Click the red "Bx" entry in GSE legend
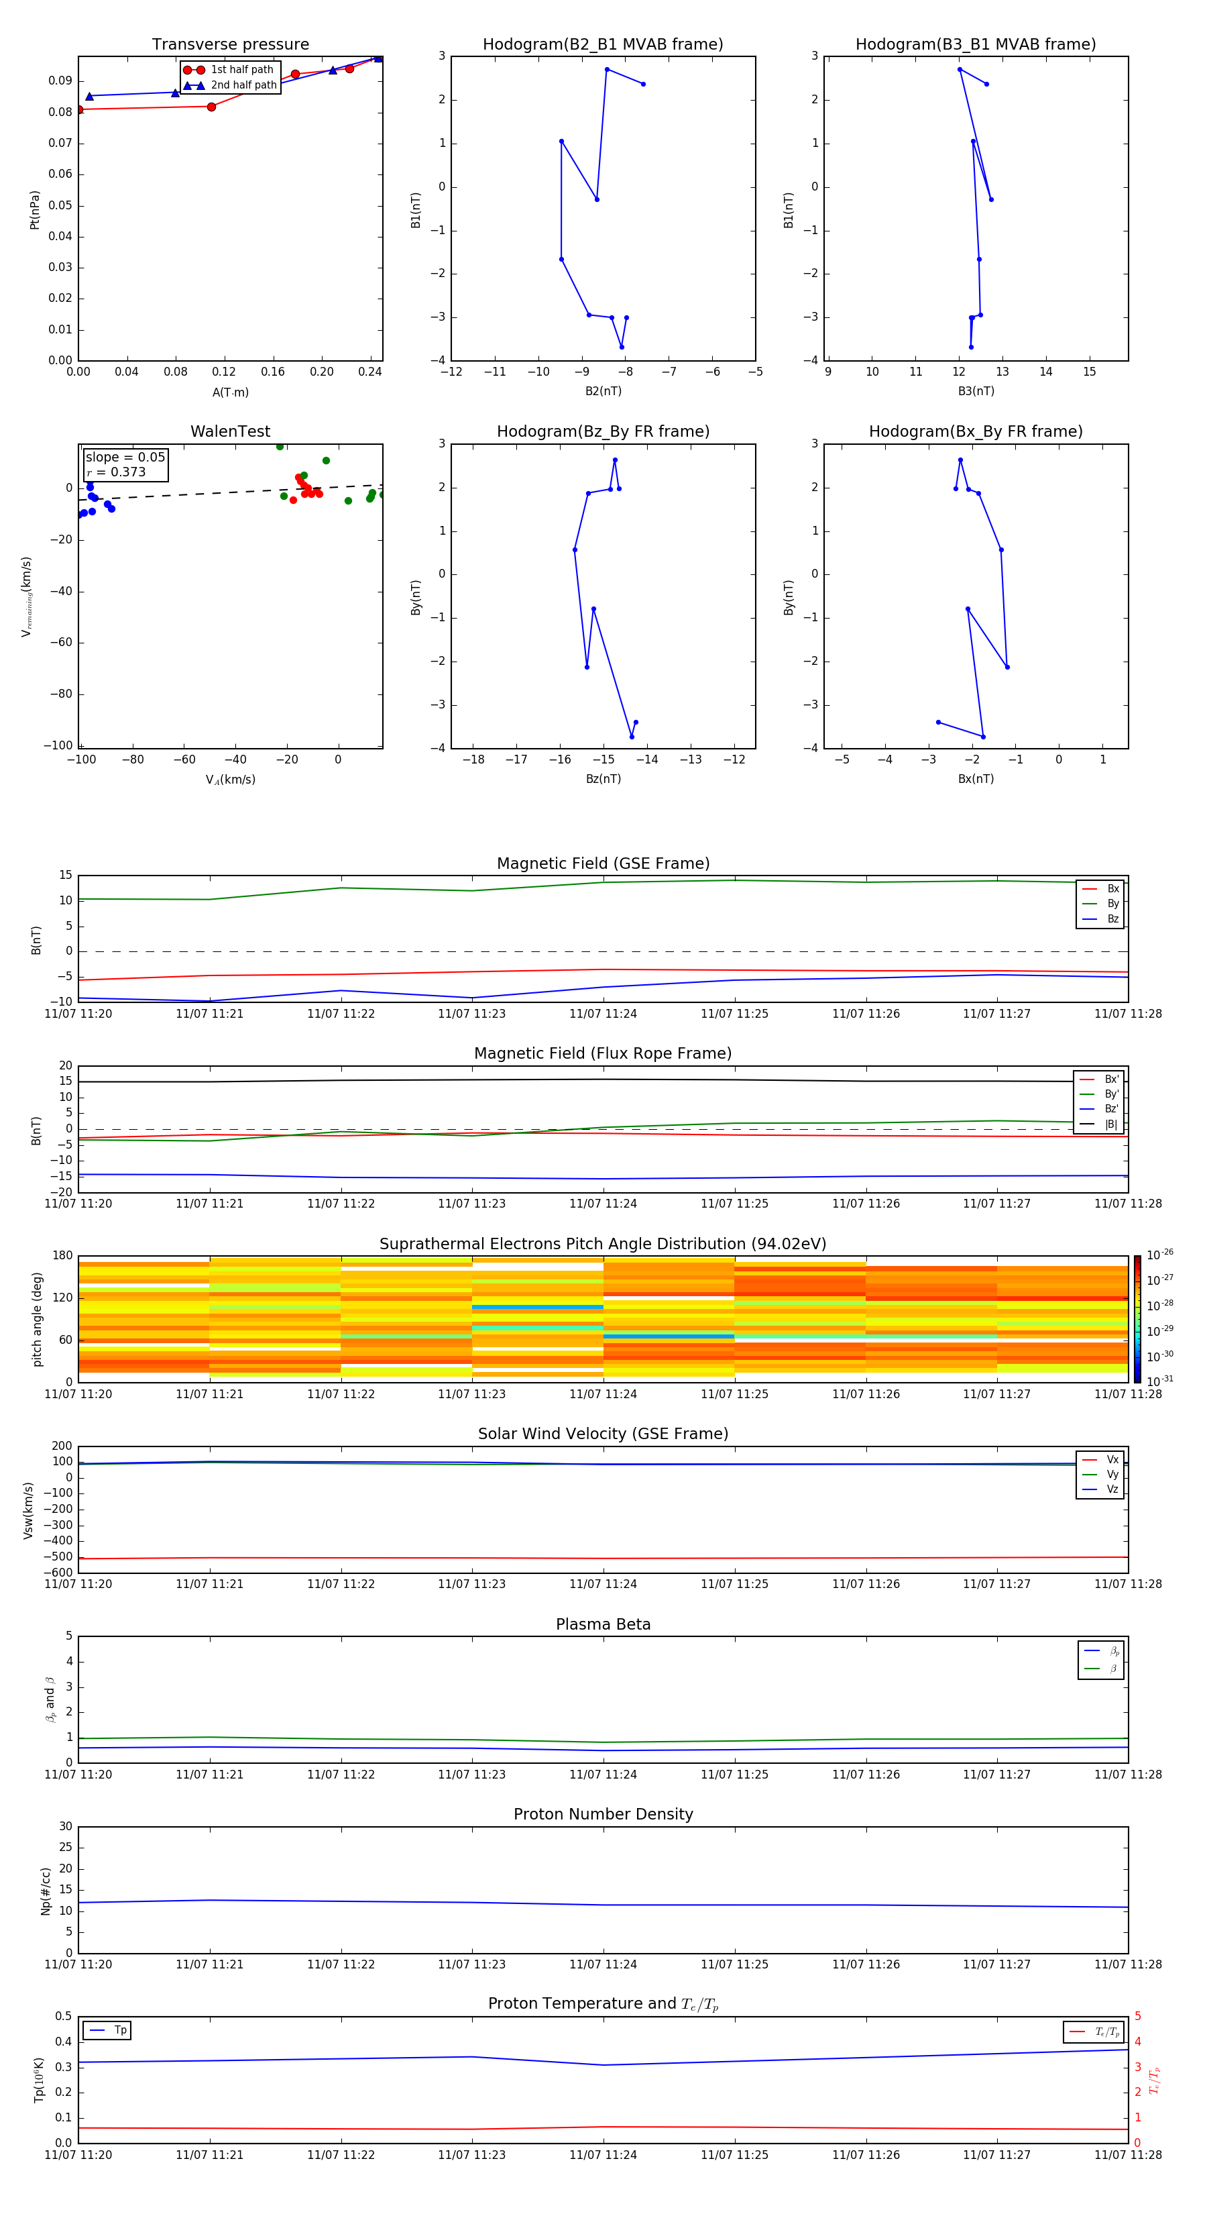The height and width of the screenshot is (2214, 1207). tap(1100, 889)
